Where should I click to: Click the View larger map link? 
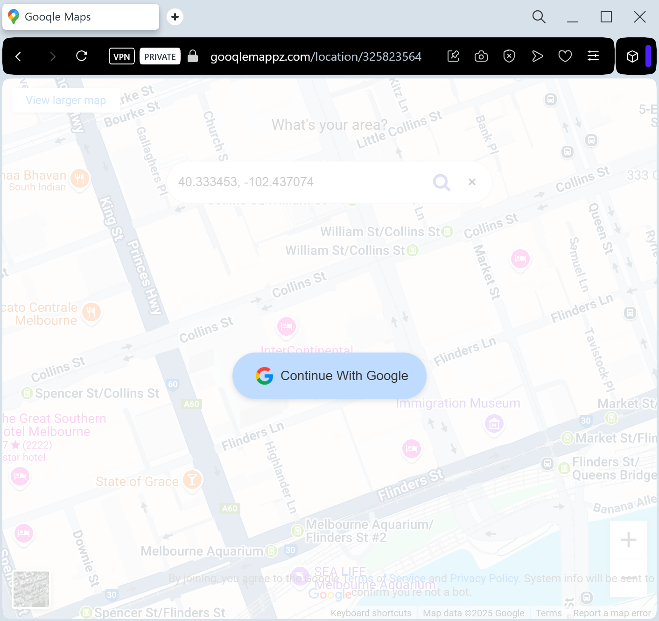pos(66,100)
